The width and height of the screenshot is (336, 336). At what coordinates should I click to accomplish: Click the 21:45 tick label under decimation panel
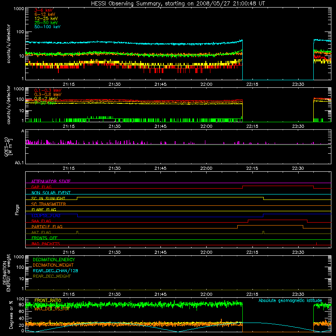coord(160,294)
